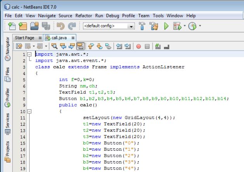Close the Start Page tab

(x=40, y=38)
